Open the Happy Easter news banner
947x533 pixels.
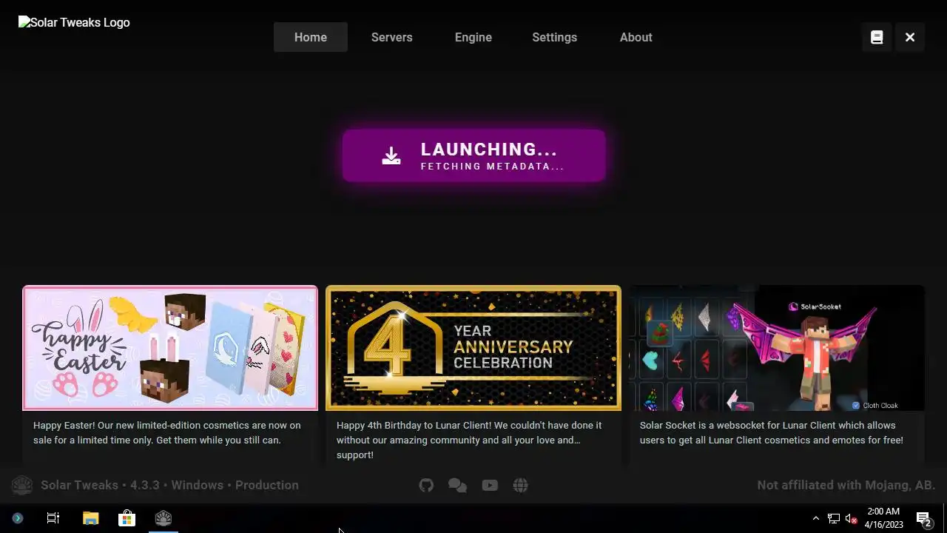[170, 348]
